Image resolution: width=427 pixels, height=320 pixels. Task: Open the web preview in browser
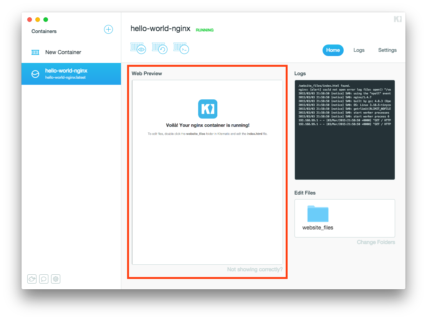pyautogui.click(x=138, y=48)
